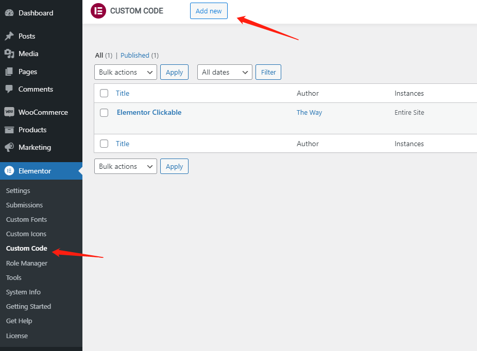
Task: Click the Comments speech bubble icon
Action: point(9,89)
